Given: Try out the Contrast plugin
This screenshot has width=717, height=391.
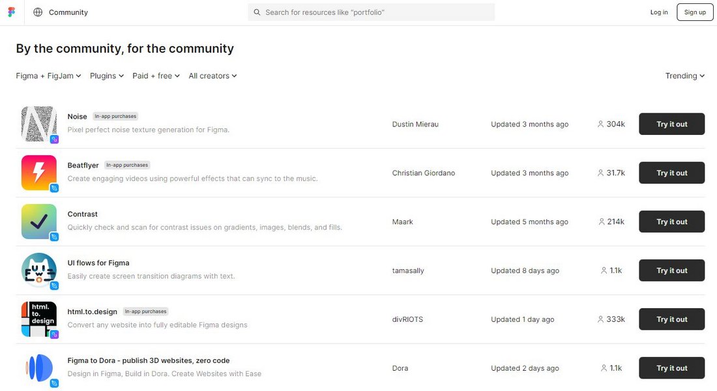Looking at the screenshot, I should click(x=672, y=222).
